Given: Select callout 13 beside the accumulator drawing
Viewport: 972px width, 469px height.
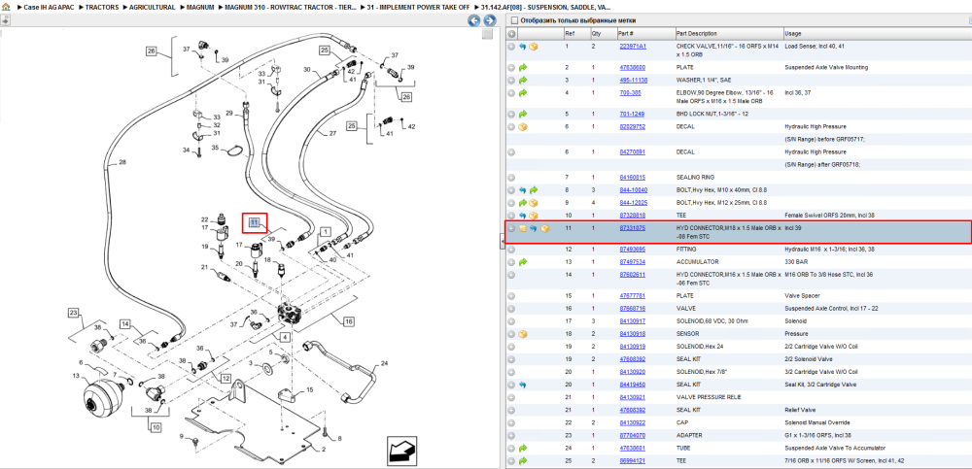Looking at the screenshot, I should pos(76,376).
